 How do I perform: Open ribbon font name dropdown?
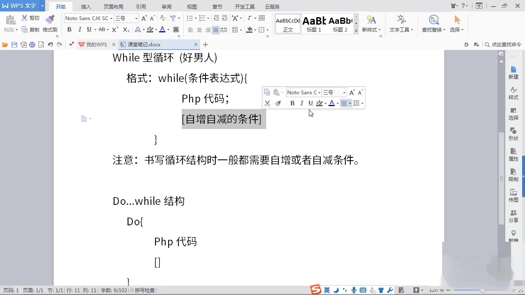111,18
